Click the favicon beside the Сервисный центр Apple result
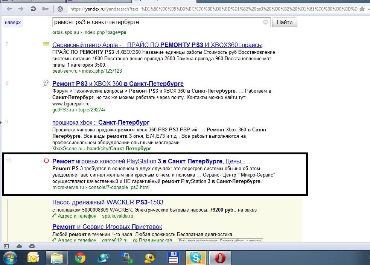370x265 pixels. pyautogui.click(x=46, y=44)
